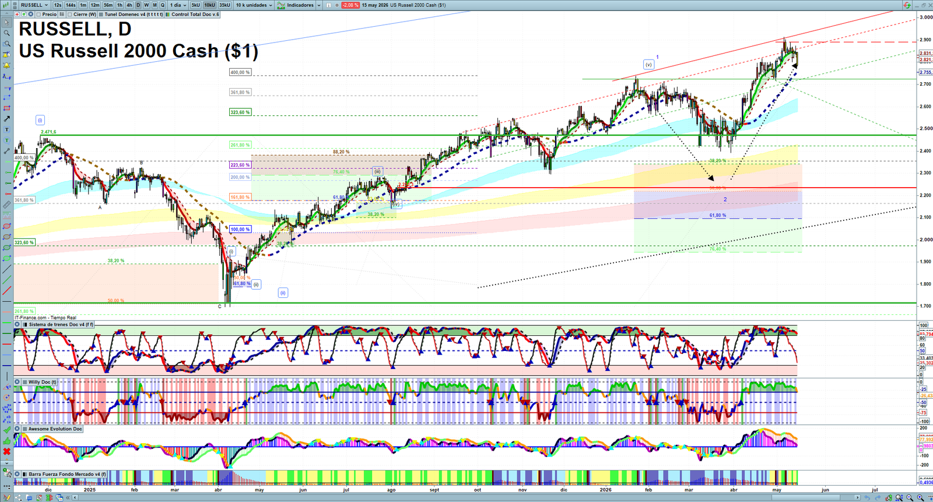The image size is (933, 502).
Task: Close the Barra Fuerza Fondo Mercado X
Action: pyautogui.click(x=17, y=475)
